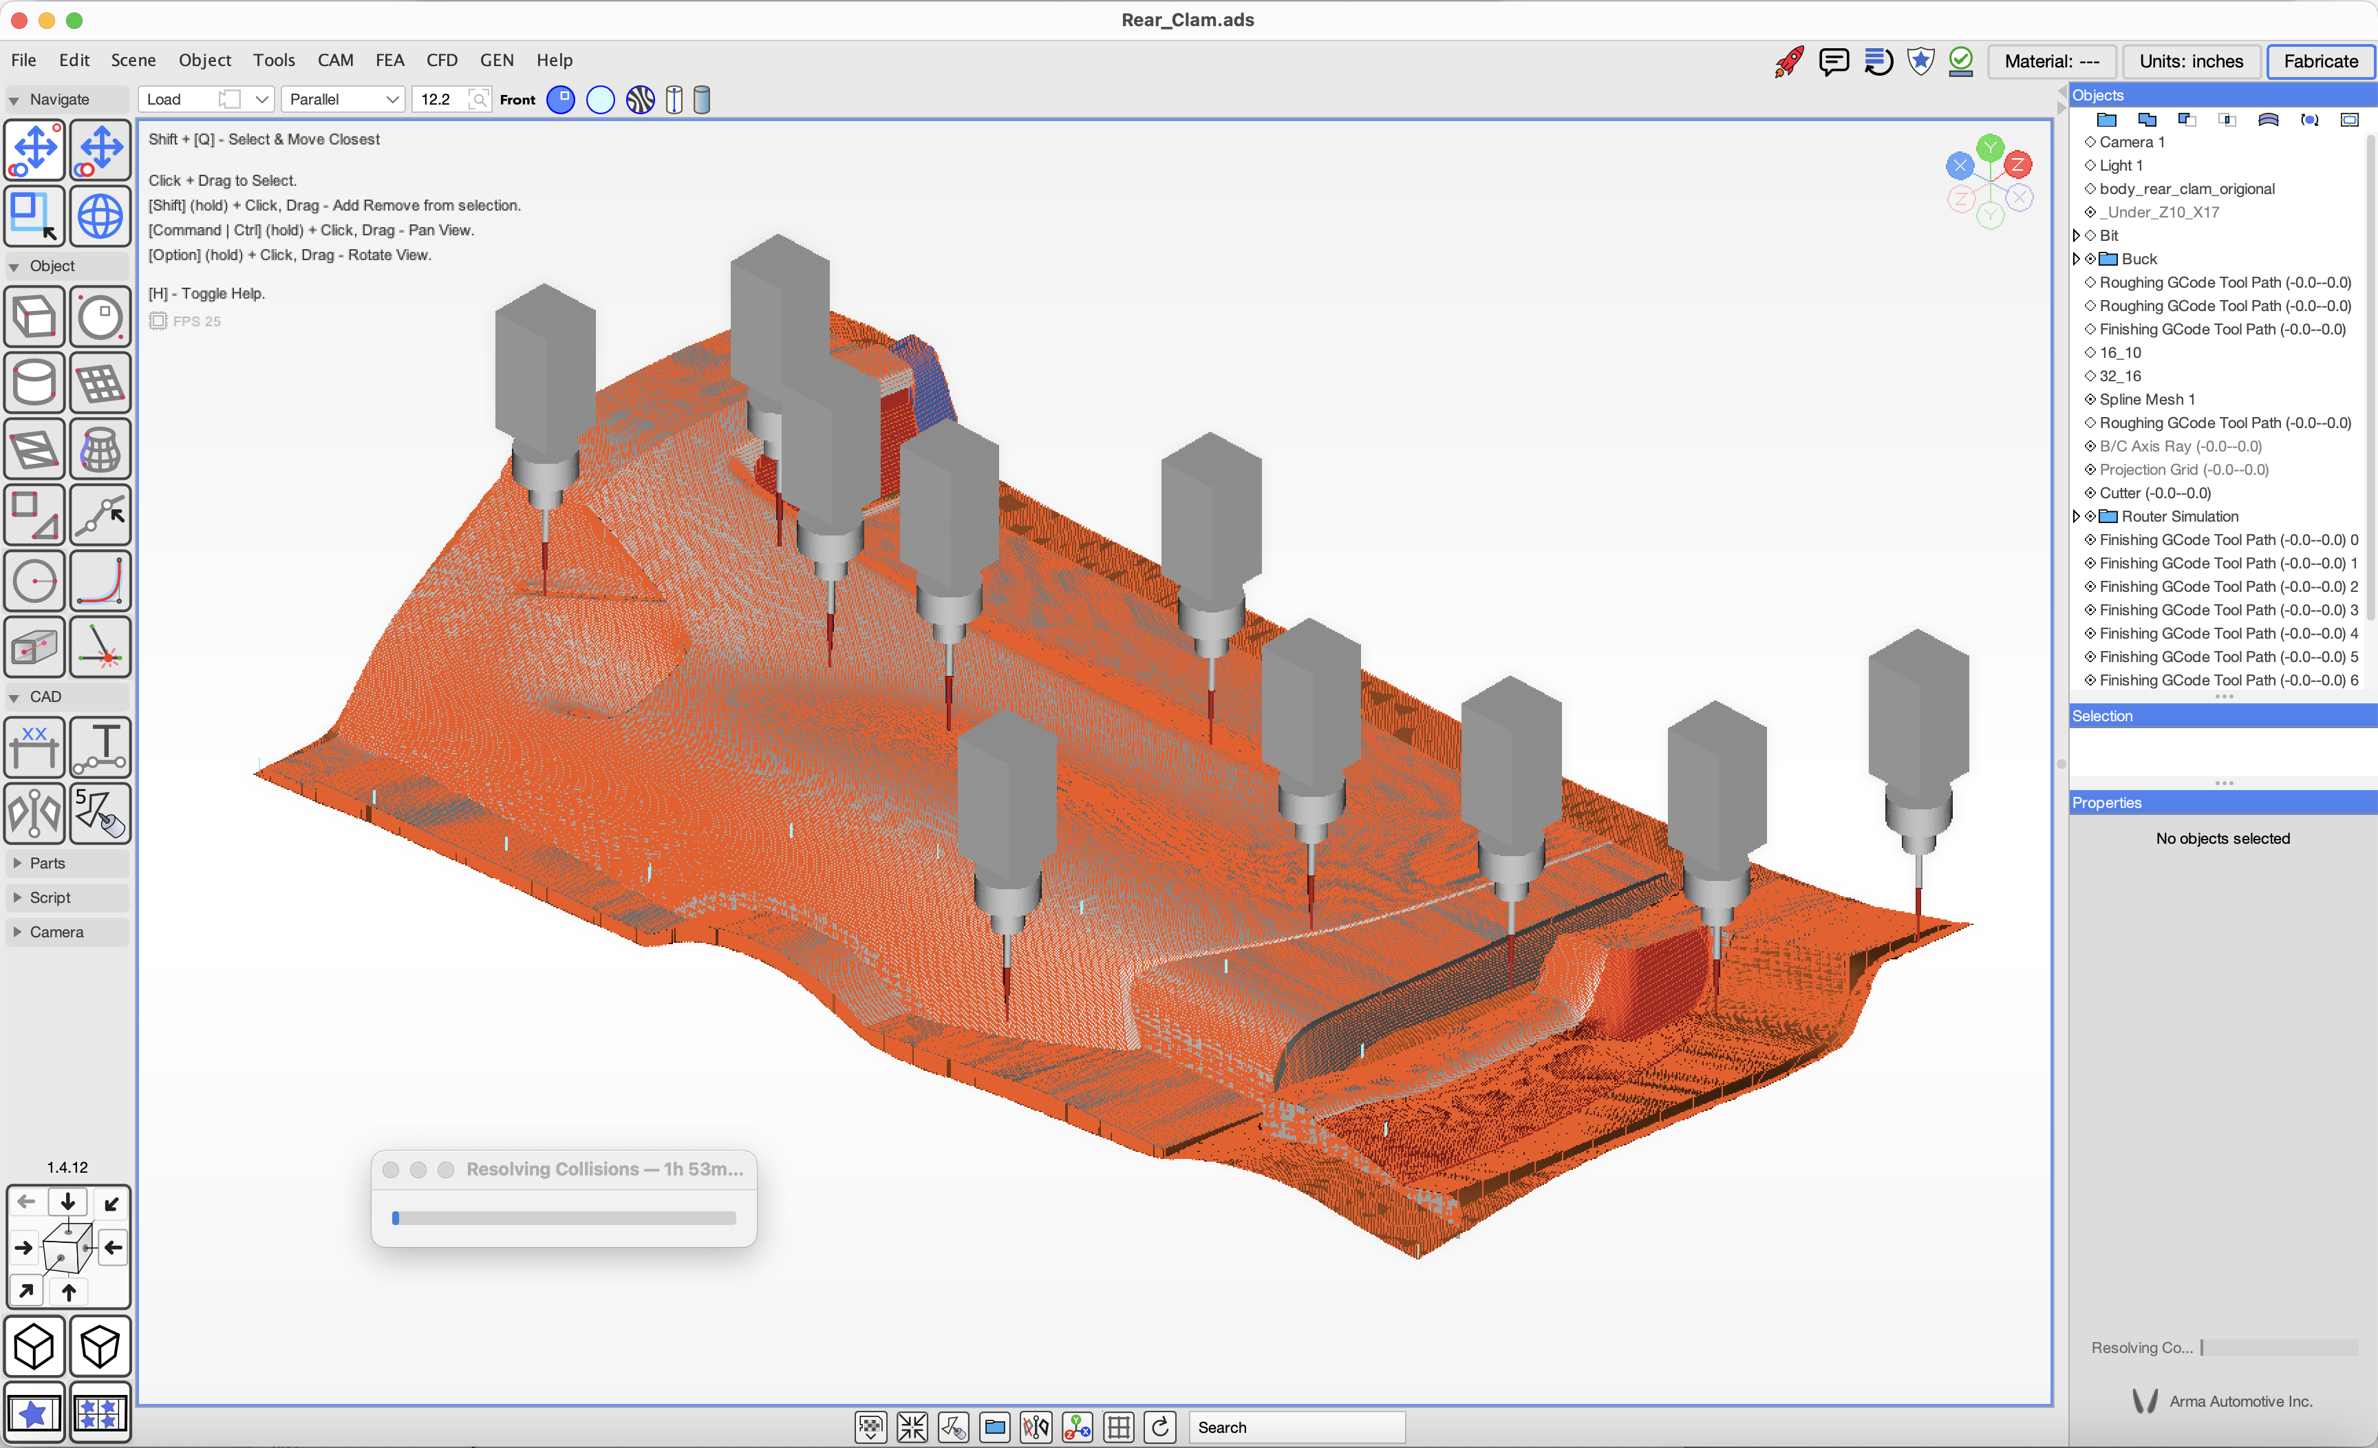Screen dimensions: 2378x1448
Task: Open the CAM menu
Action: click(x=335, y=60)
